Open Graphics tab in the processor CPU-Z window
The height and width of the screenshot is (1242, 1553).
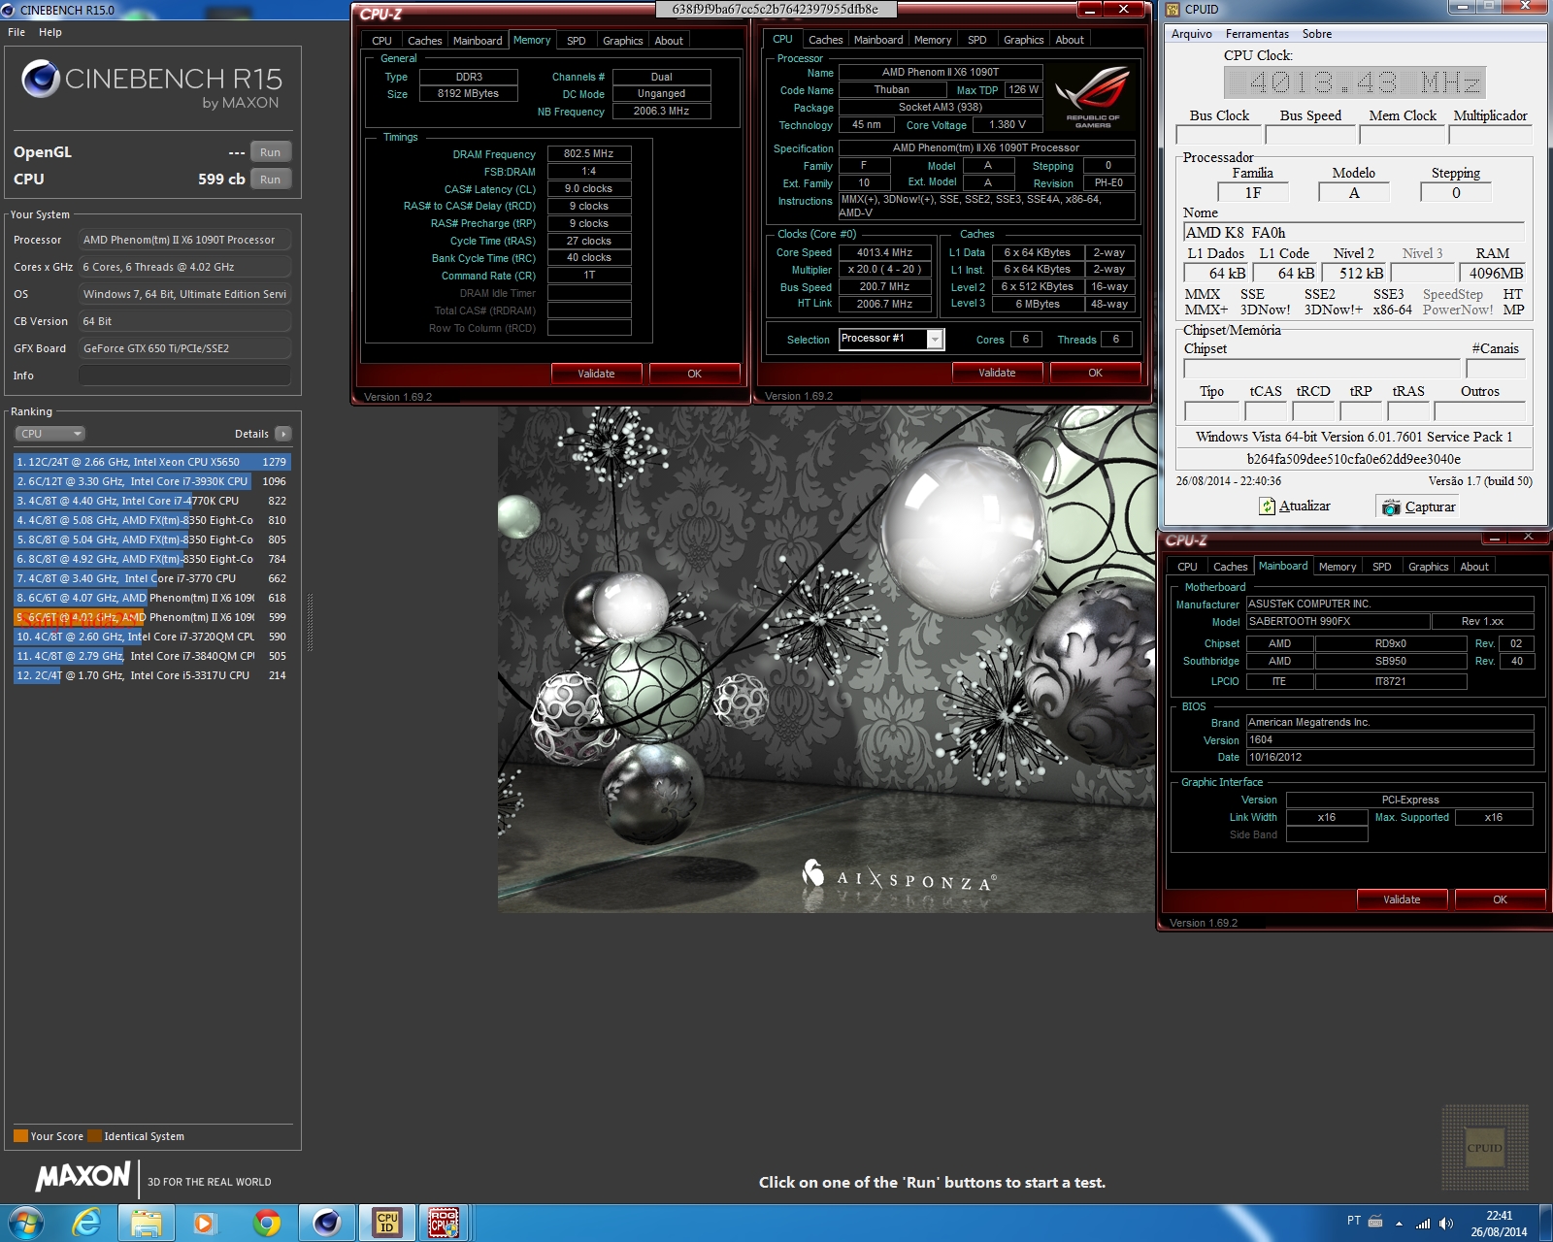(x=1023, y=40)
